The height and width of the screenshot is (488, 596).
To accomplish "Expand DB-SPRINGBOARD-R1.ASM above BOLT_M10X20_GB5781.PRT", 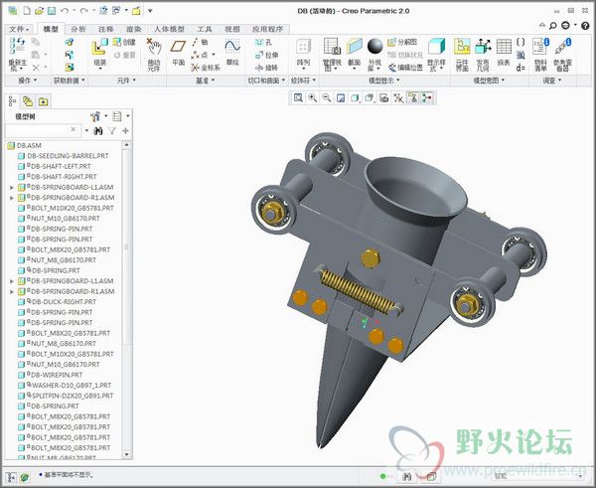I will (11, 198).
